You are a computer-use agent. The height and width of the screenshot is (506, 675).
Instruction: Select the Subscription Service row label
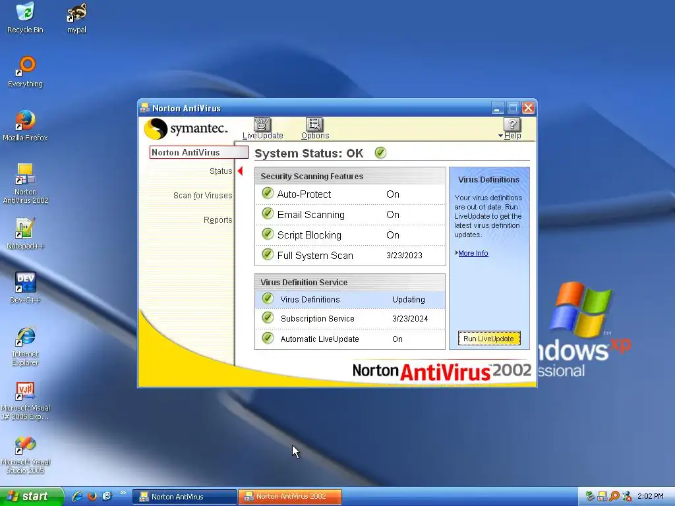tap(317, 319)
